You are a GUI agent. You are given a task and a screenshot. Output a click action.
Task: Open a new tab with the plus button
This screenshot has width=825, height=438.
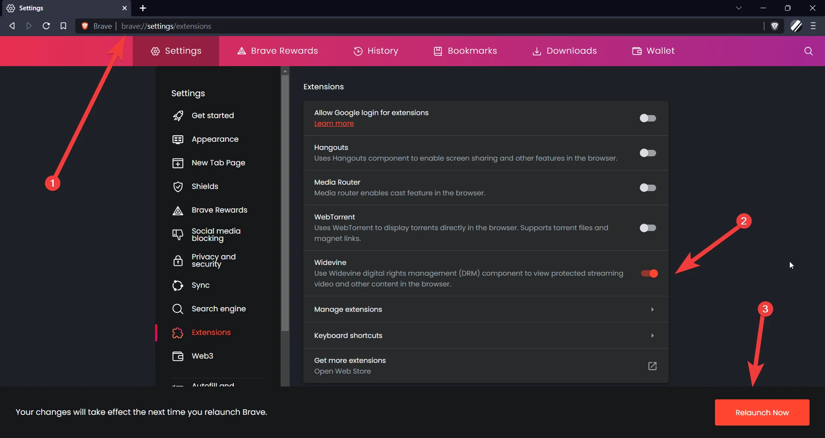[x=143, y=8]
